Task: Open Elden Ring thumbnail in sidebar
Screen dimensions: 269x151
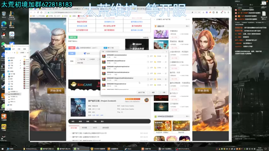Action: click(161, 107)
